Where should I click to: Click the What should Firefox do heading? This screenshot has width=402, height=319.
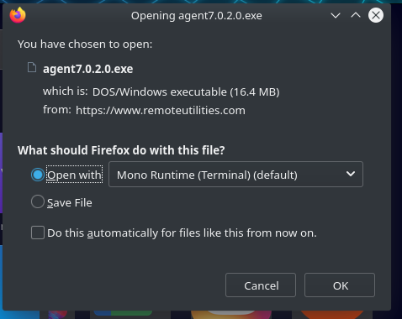(x=121, y=150)
